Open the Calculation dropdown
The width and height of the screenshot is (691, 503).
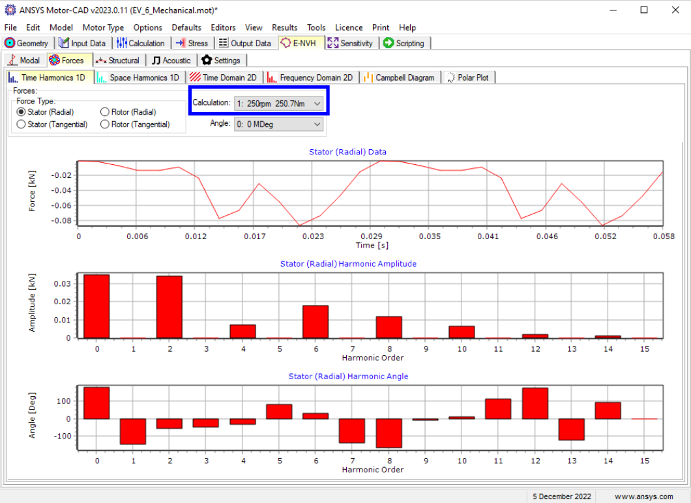(x=278, y=104)
